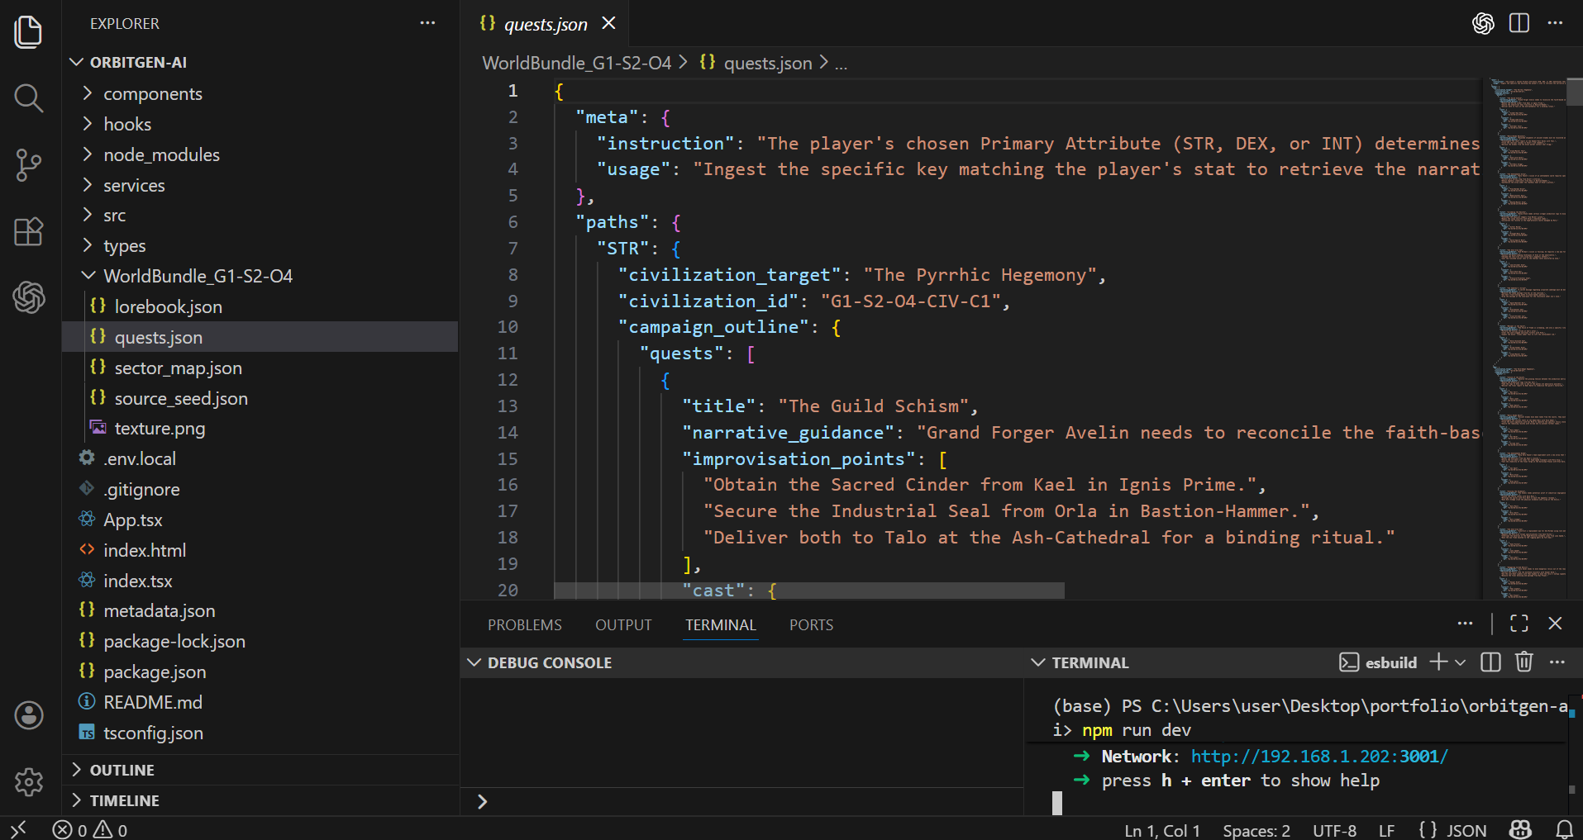1583x840 pixels.
Task: Switch to the PORTS tab
Action: [x=810, y=625]
